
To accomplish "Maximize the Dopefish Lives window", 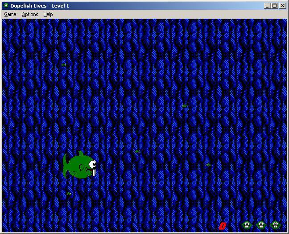I will pos(274,6).
